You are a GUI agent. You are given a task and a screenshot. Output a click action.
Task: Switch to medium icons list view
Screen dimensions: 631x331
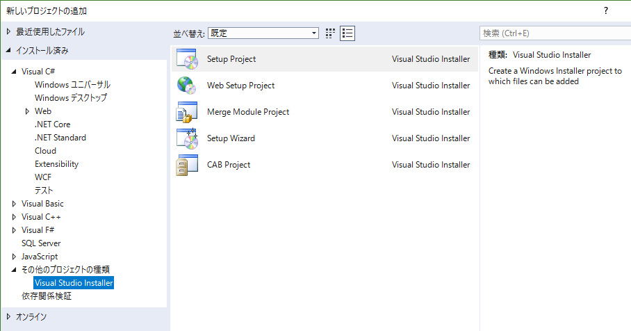click(347, 33)
